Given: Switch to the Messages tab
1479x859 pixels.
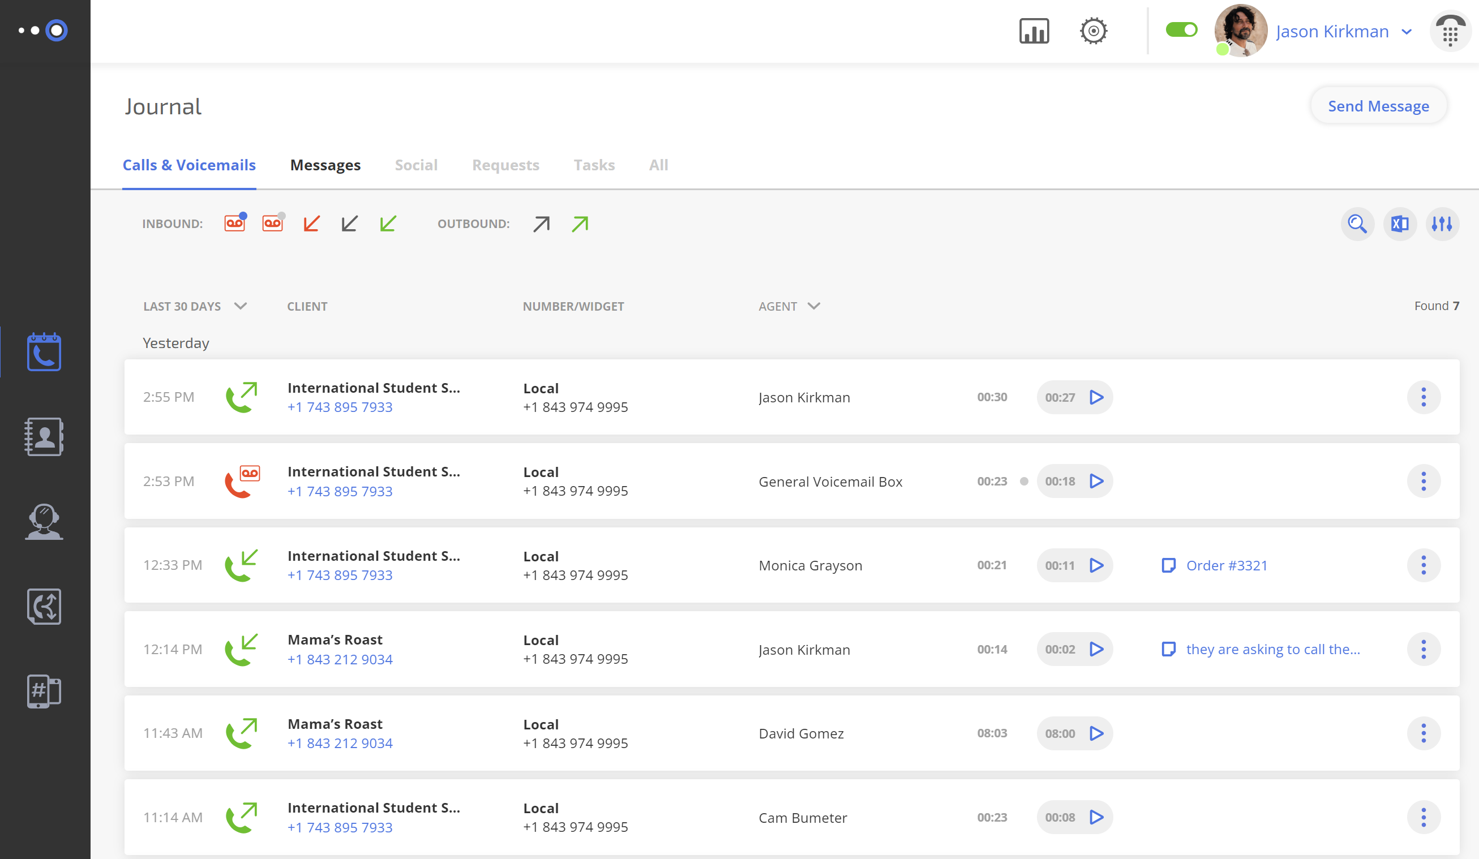Looking at the screenshot, I should pyautogui.click(x=325, y=165).
